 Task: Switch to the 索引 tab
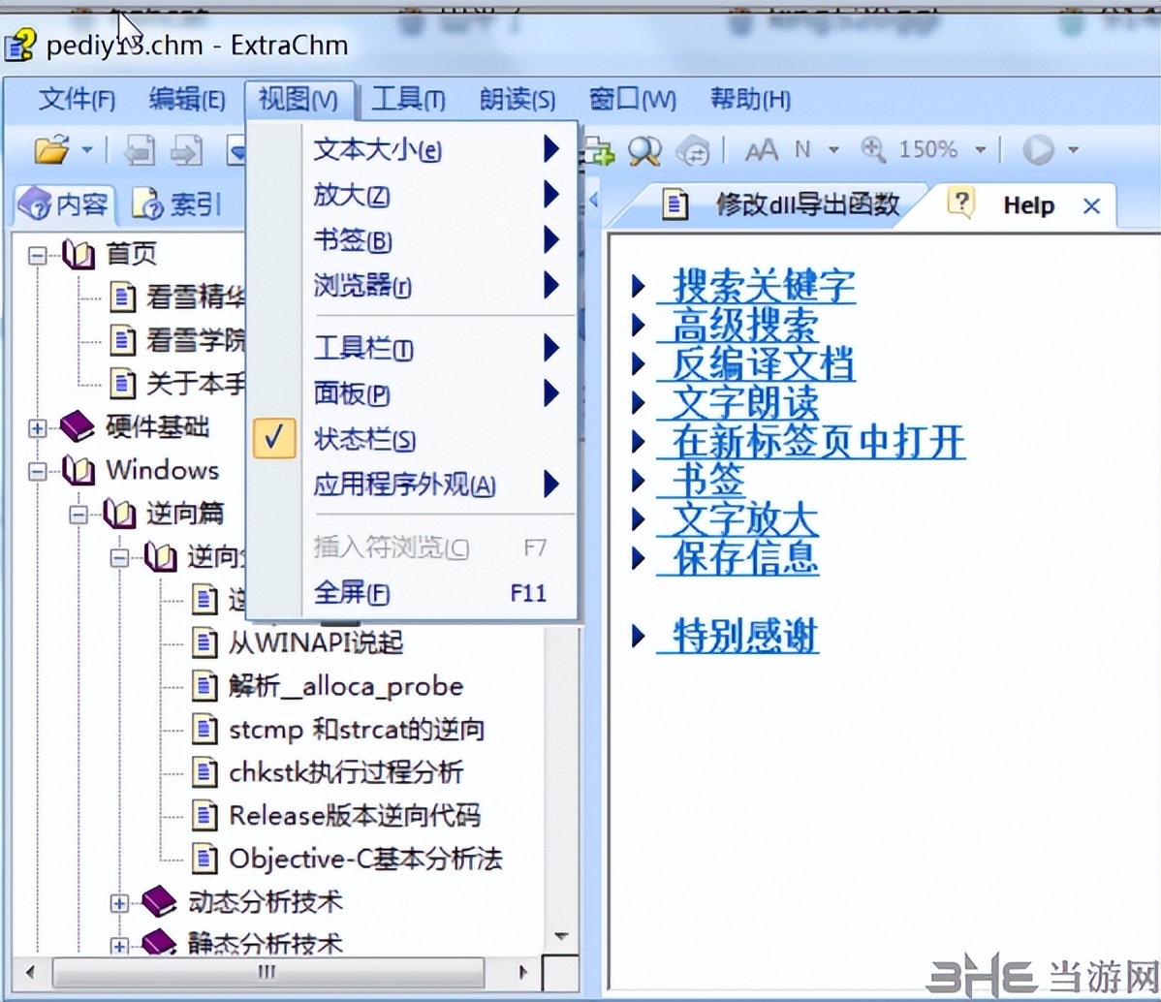(x=177, y=204)
